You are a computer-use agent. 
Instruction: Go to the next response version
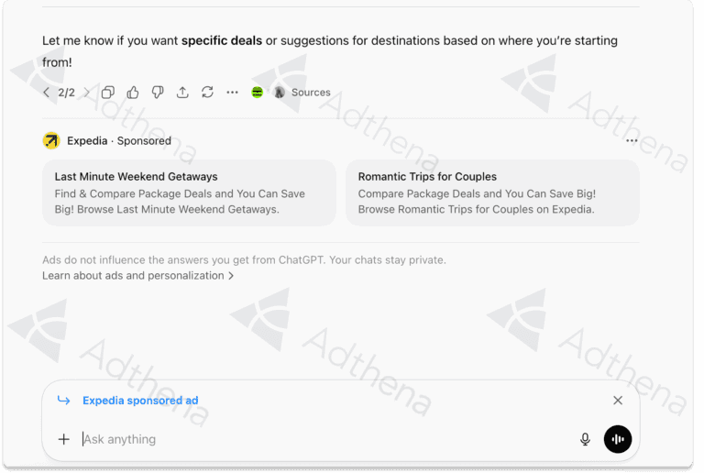[x=87, y=93]
